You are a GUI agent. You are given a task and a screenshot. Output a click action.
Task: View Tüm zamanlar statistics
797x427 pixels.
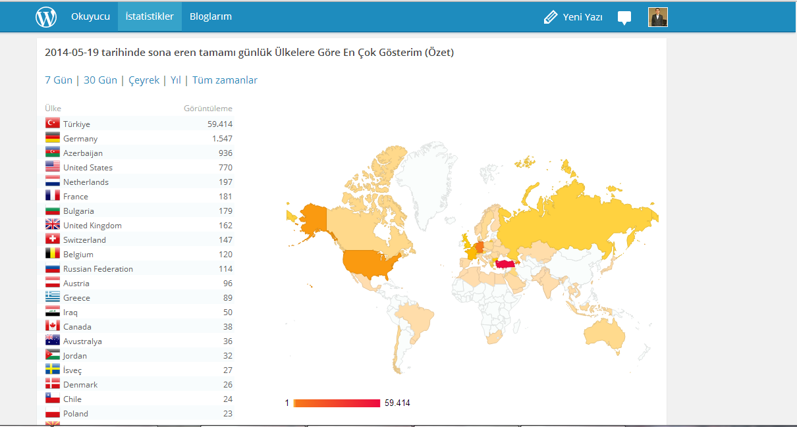tap(225, 80)
